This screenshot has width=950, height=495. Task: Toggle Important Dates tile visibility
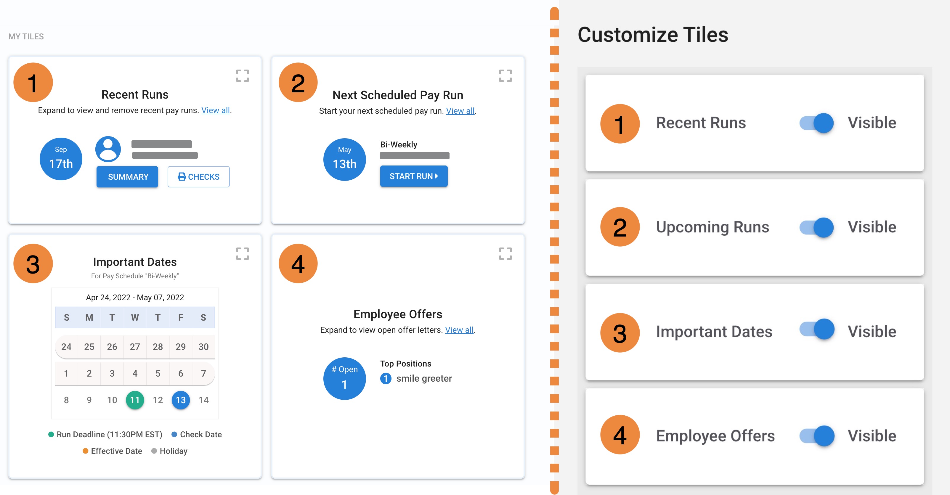pos(816,329)
